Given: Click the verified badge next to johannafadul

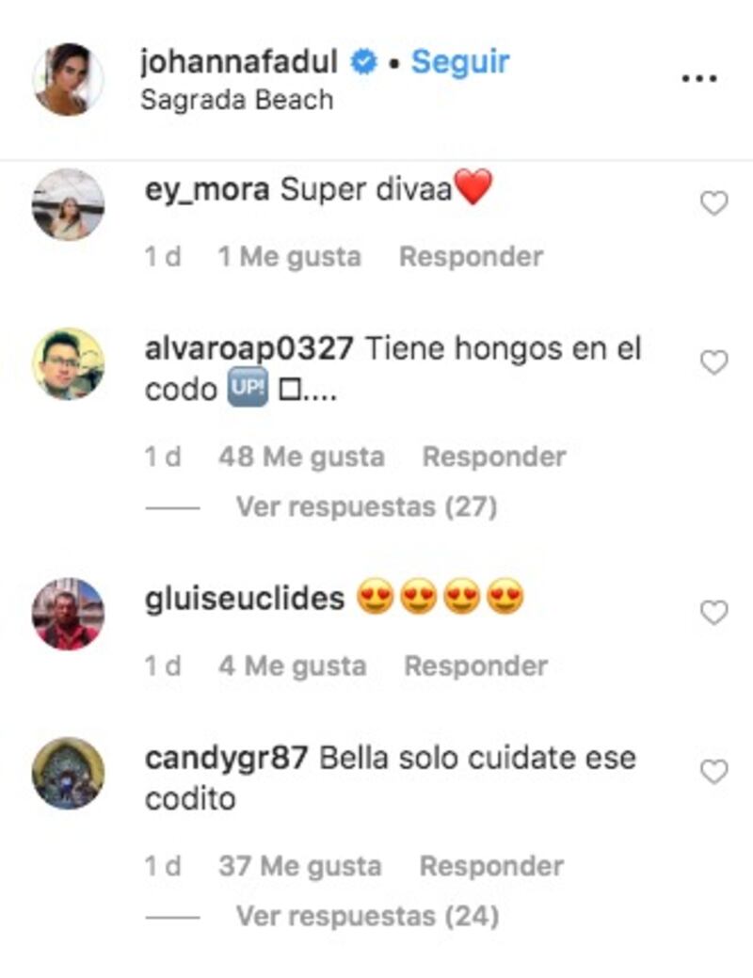Looking at the screenshot, I should coord(363,62).
